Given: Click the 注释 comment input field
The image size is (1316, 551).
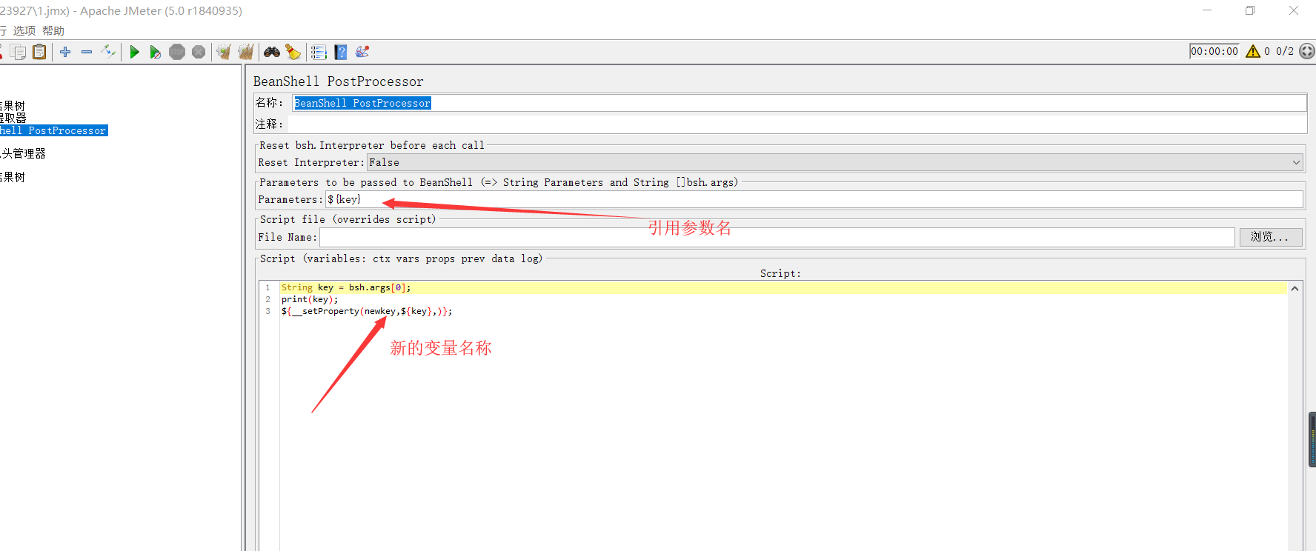Looking at the screenshot, I should pyautogui.click(x=799, y=124).
